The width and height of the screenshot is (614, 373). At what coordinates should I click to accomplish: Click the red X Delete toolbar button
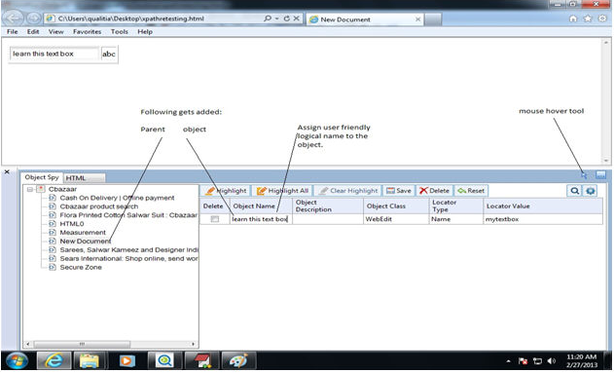click(434, 191)
